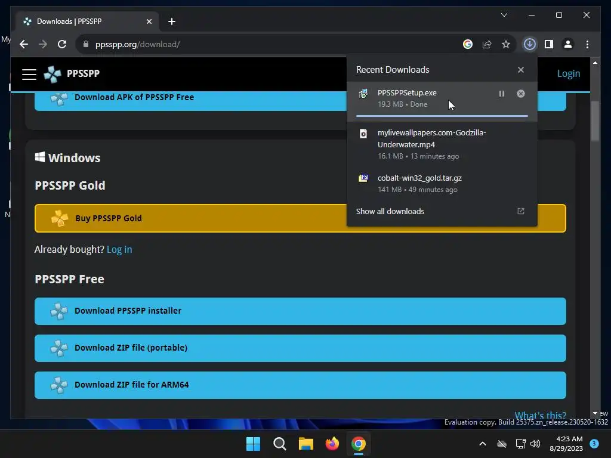The image size is (611, 458).
Task: Open the notification badge showing 3
Action: click(x=594, y=444)
